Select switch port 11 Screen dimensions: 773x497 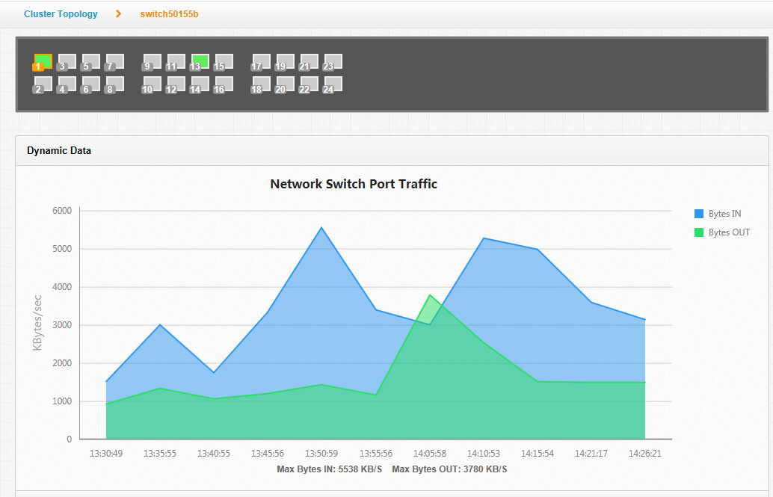click(x=176, y=61)
